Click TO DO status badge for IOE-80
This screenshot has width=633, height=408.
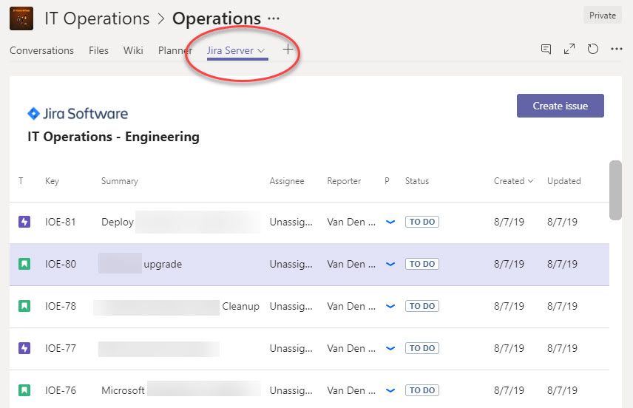pyautogui.click(x=422, y=264)
